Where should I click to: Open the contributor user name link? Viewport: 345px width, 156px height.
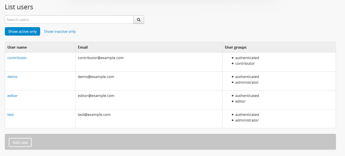(17, 58)
